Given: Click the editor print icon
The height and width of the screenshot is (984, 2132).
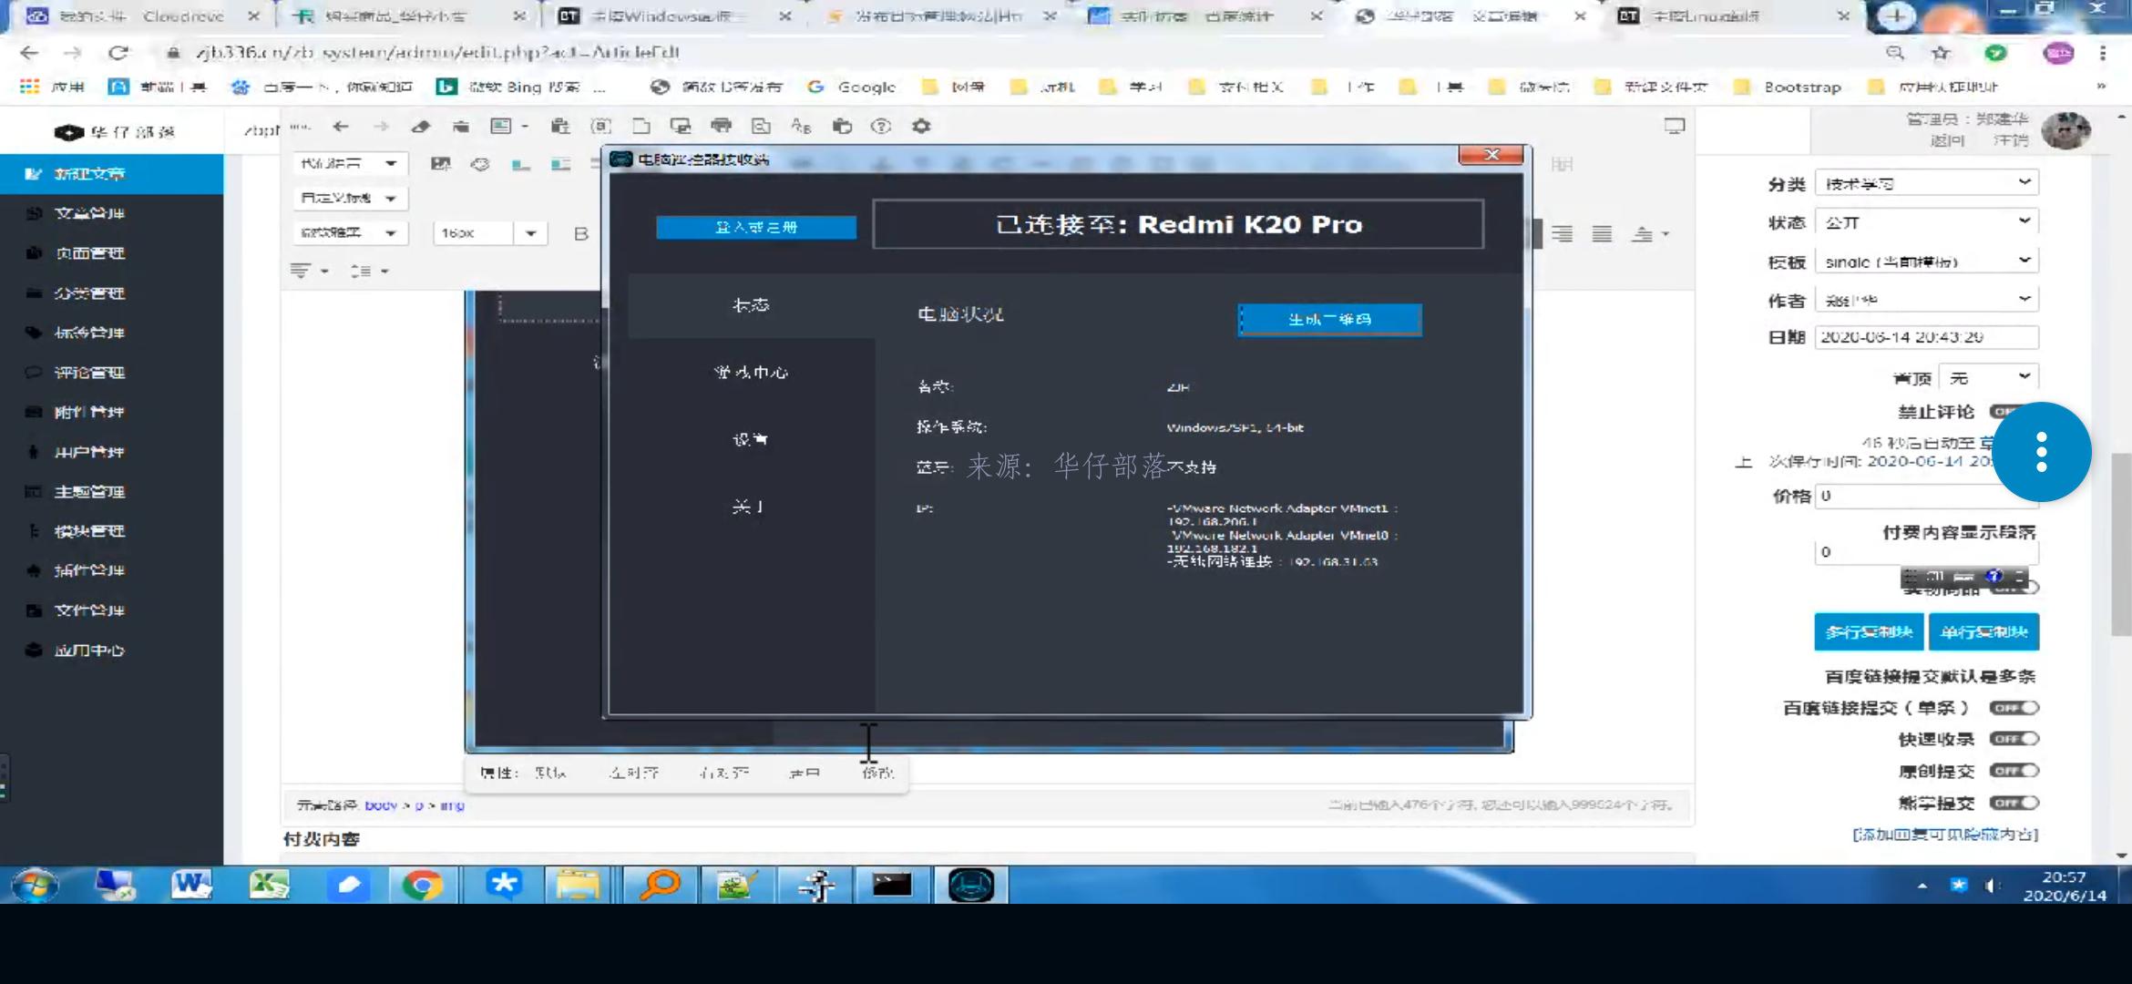Looking at the screenshot, I should [x=721, y=127].
